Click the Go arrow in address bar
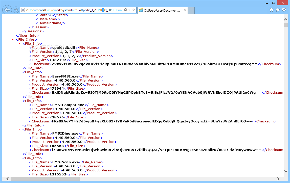290x183 pixels. tap(133, 10)
